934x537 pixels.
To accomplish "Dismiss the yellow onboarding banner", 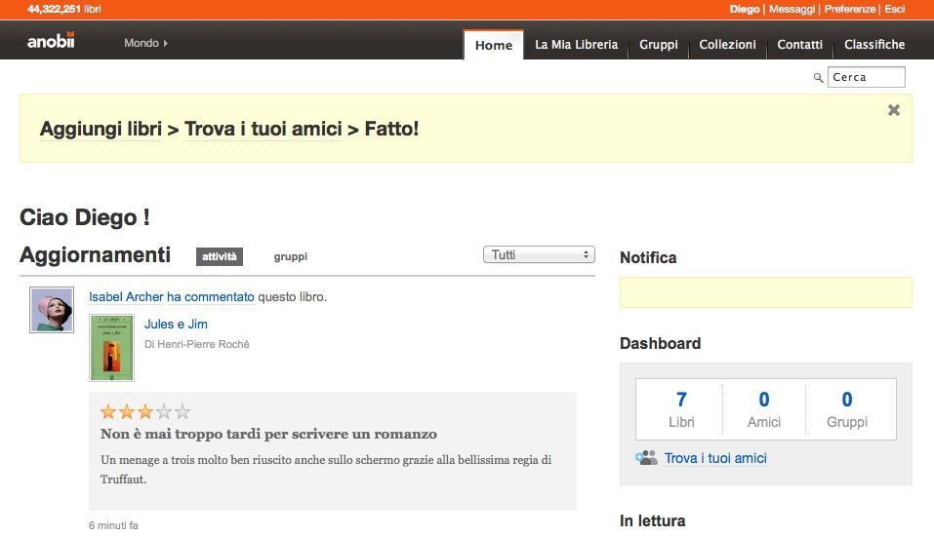I will pyautogui.click(x=893, y=110).
